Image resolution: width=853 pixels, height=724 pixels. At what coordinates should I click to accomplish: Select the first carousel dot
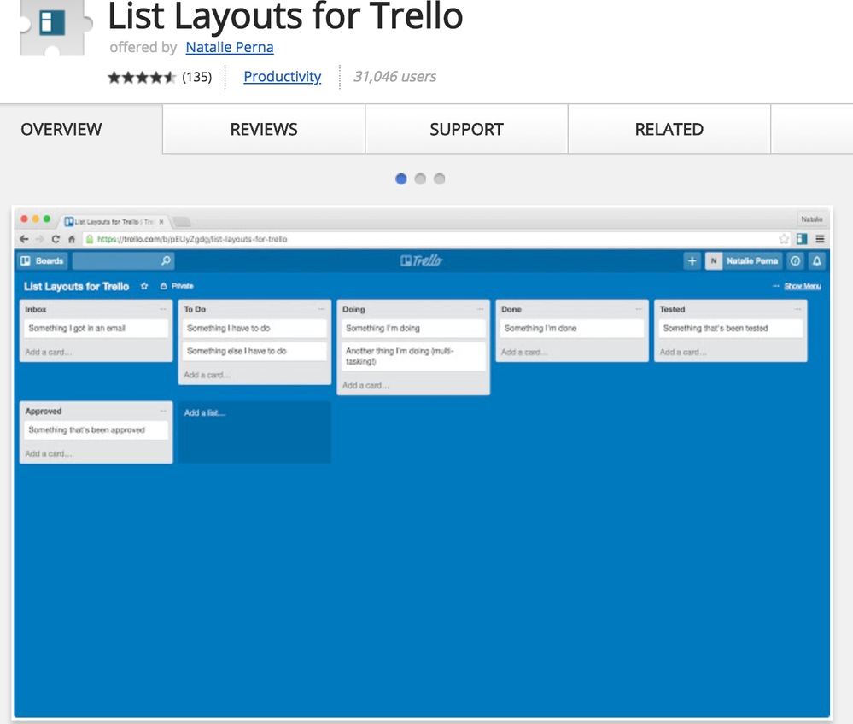[401, 178]
